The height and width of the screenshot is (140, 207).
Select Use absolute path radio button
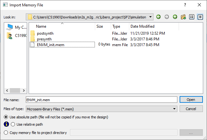point(6,117)
